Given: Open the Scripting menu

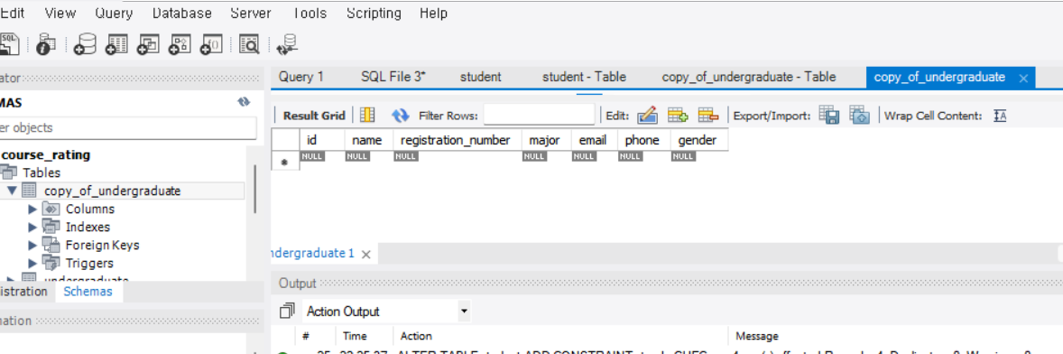Looking at the screenshot, I should 374,13.
